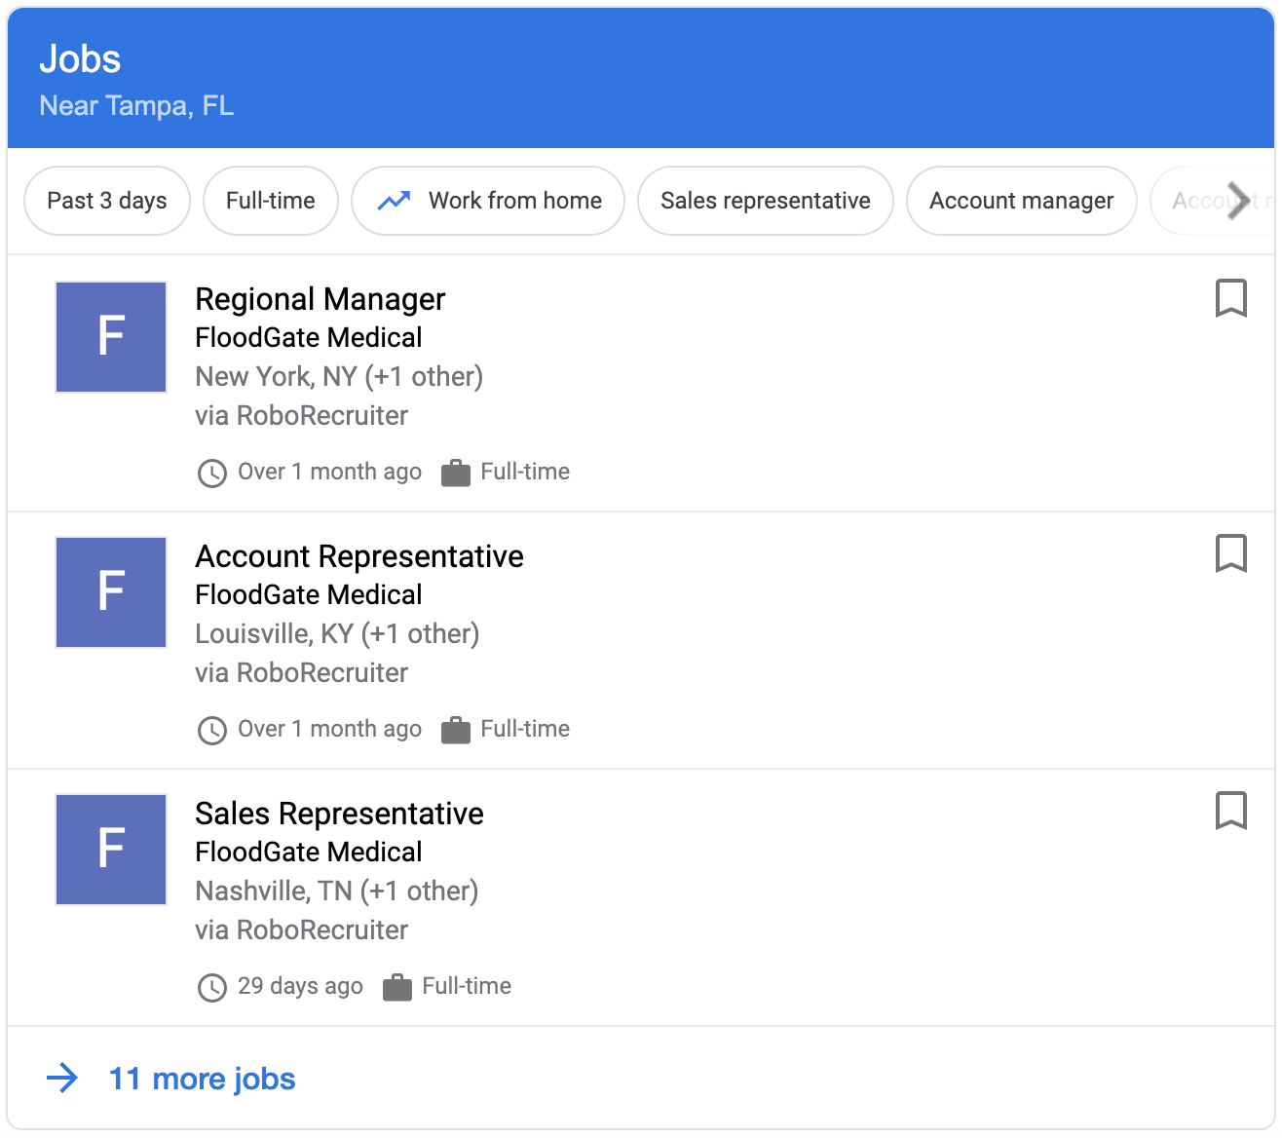This screenshot has height=1138, width=1282.
Task: Click the briefcase icon under Sales Representative
Action: point(397,987)
